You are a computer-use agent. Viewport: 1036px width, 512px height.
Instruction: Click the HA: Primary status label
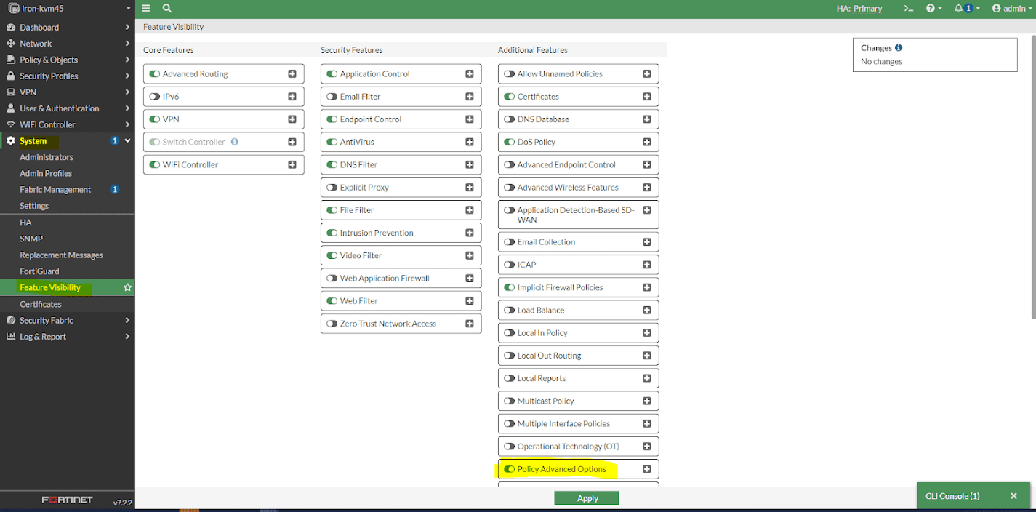(x=859, y=9)
